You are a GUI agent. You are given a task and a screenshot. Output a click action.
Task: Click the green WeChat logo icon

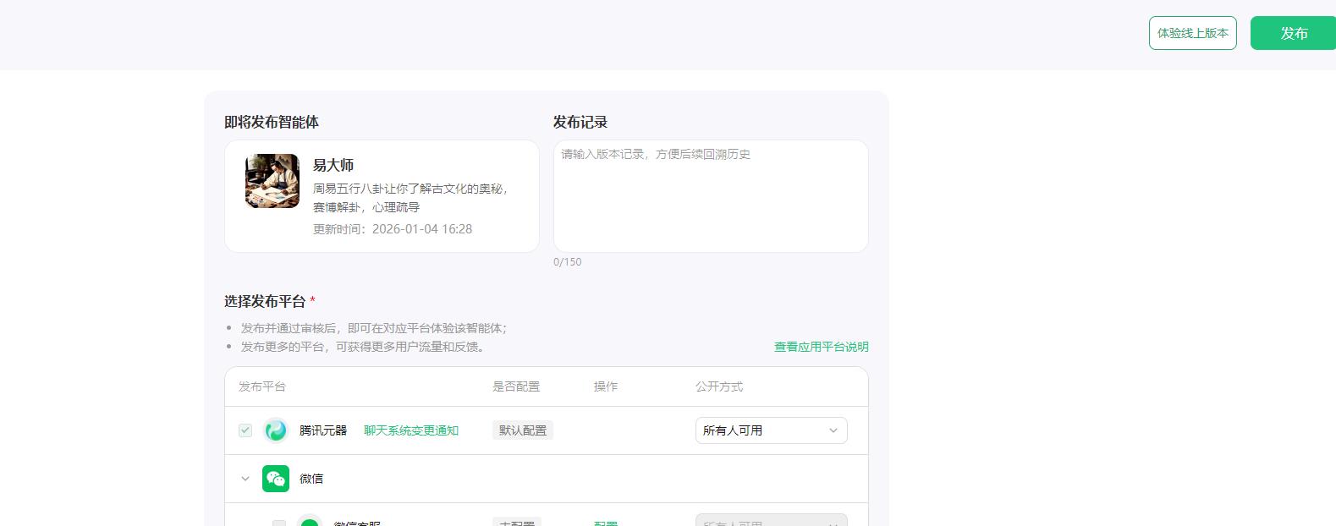pos(276,479)
